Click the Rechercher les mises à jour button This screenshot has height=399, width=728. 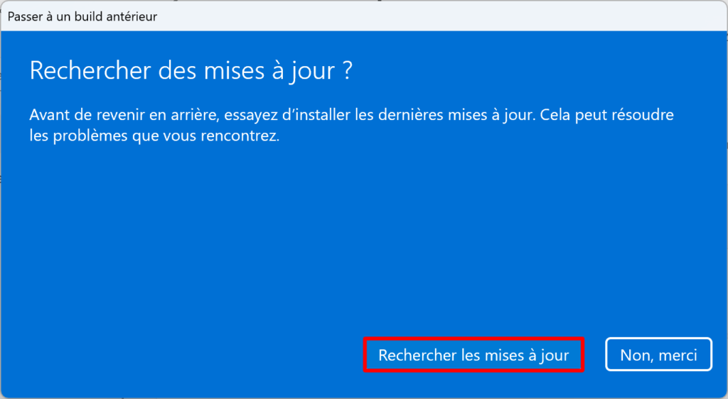click(x=473, y=355)
